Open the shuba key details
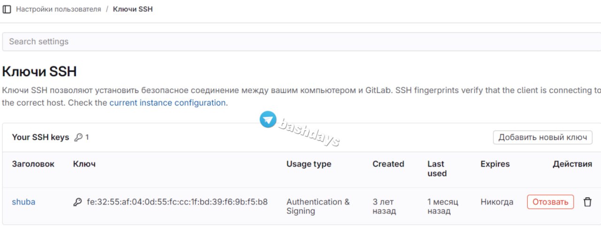 [x=23, y=202]
